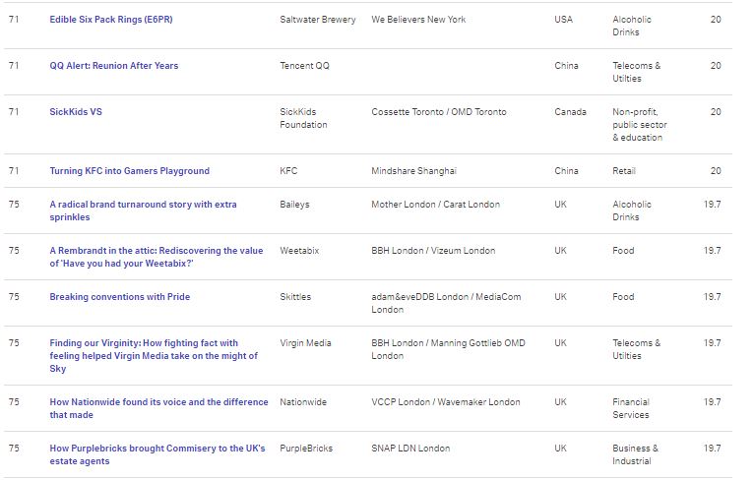Viewport: 754px width, 480px height.
Task: Click BBH London / Vizeum London agency
Action: pyautogui.click(x=433, y=251)
